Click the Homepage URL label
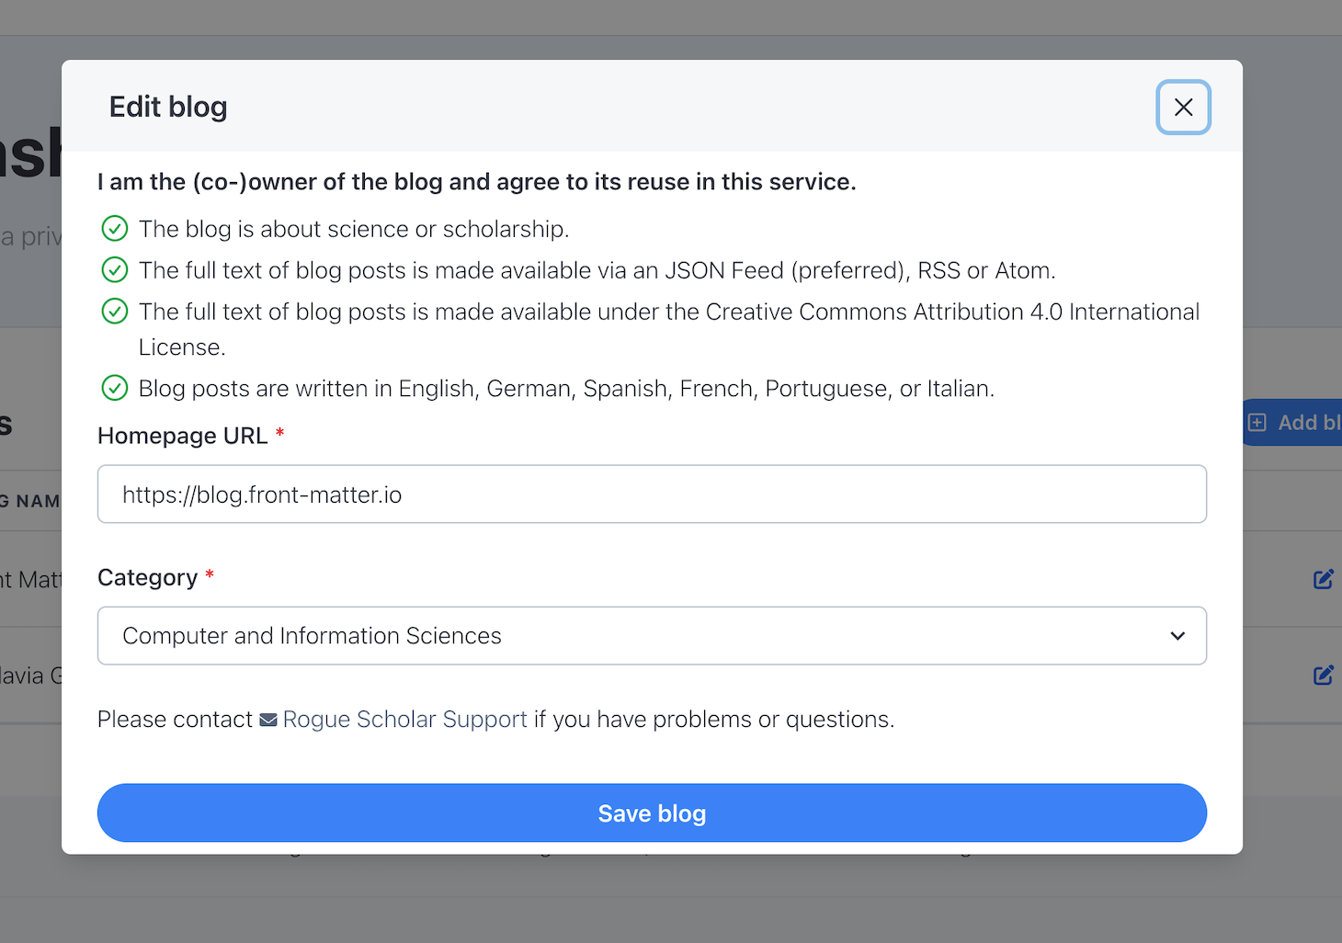The image size is (1342, 943). 182,436
